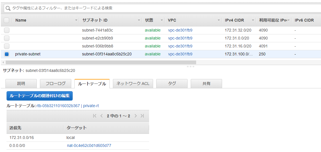Click ルートテーブルの関連付けの編集 button
This screenshot has width=321, height=152.
pos(40,96)
